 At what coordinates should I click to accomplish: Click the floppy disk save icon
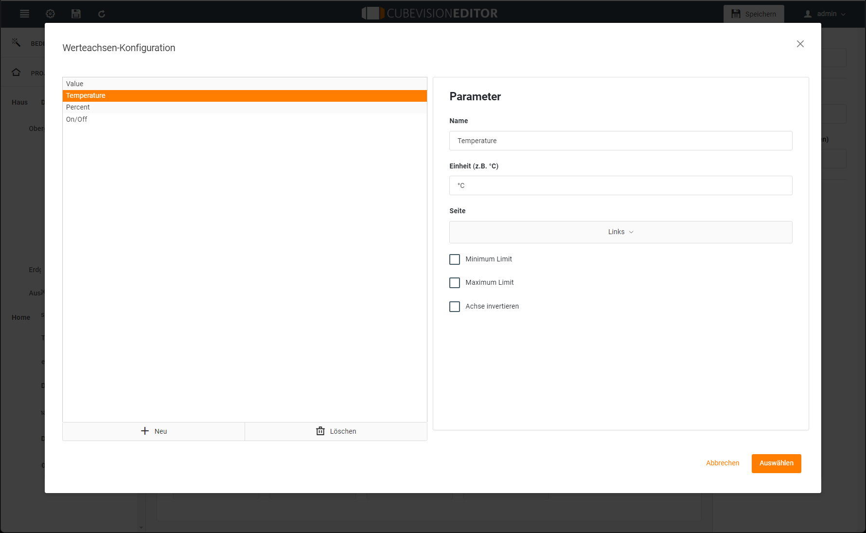click(x=76, y=14)
